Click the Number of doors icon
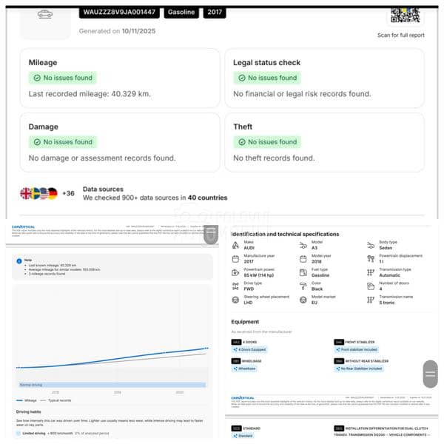Image resolution: width=444 pixels, height=444 pixels. (x=371, y=287)
